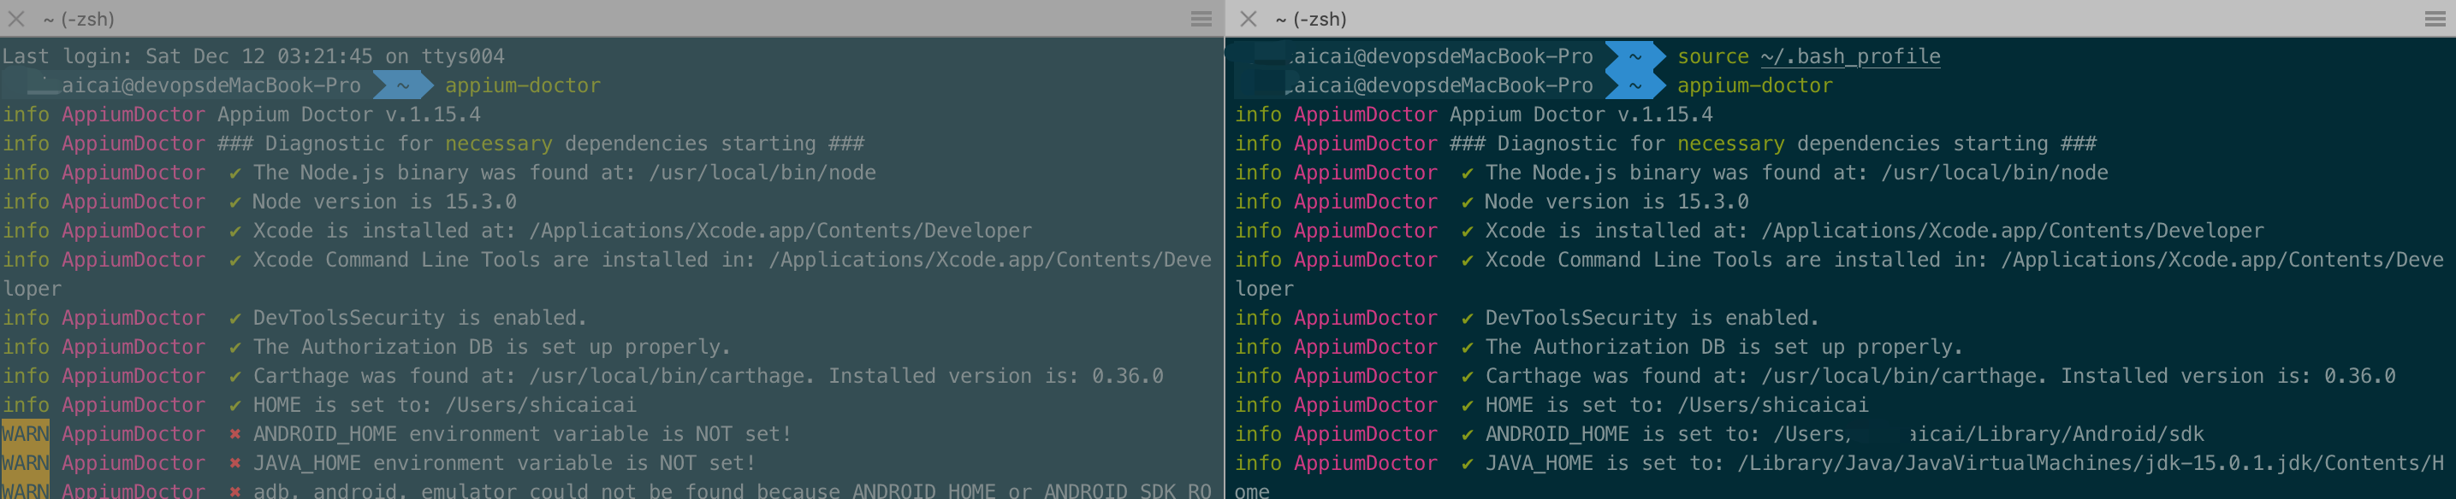Click 'Appium Doctor v.1.15.4' in left pane
The width and height of the screenshot is (2456, 499).
tap(349, 114)
